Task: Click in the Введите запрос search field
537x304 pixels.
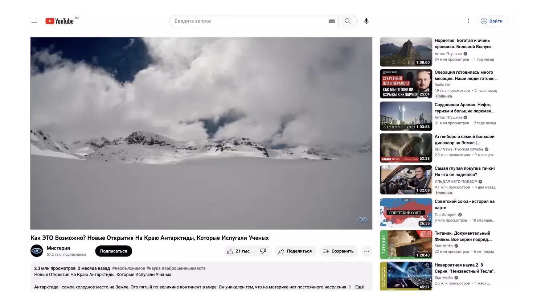Action: [x=247, y=21]
